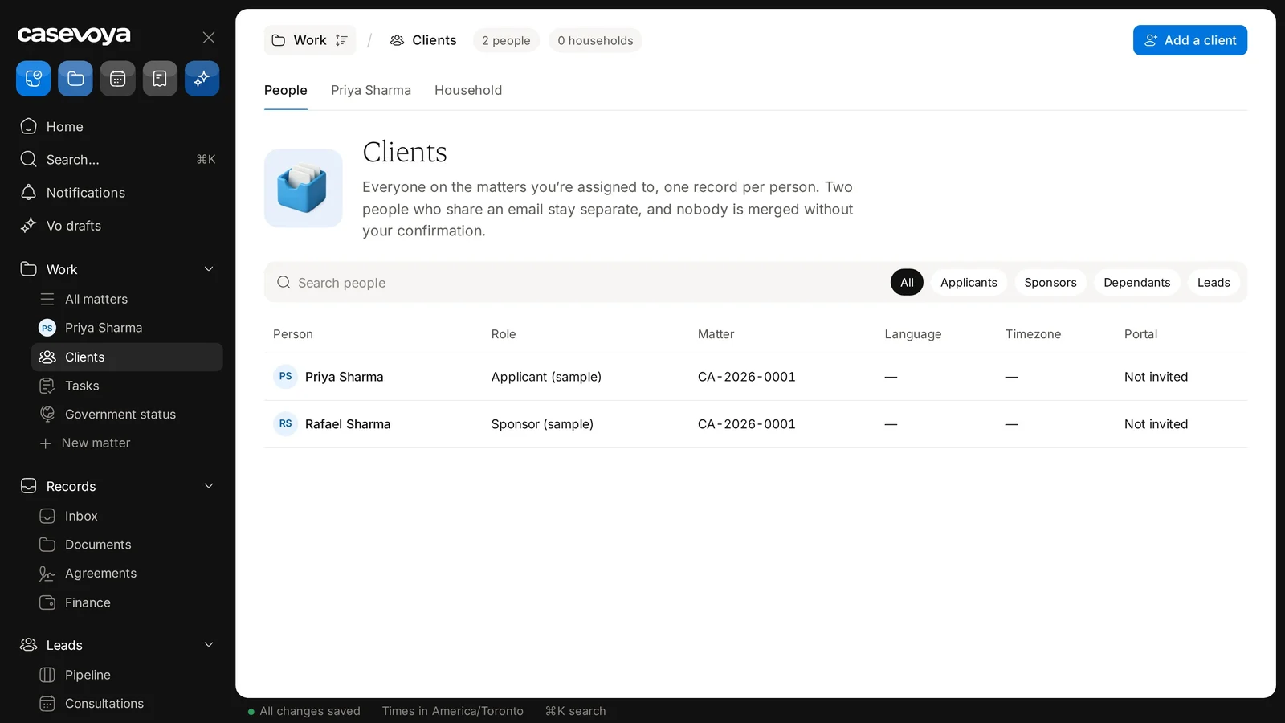Click the Language column header
1285x723 pixels.
[913, 334]
